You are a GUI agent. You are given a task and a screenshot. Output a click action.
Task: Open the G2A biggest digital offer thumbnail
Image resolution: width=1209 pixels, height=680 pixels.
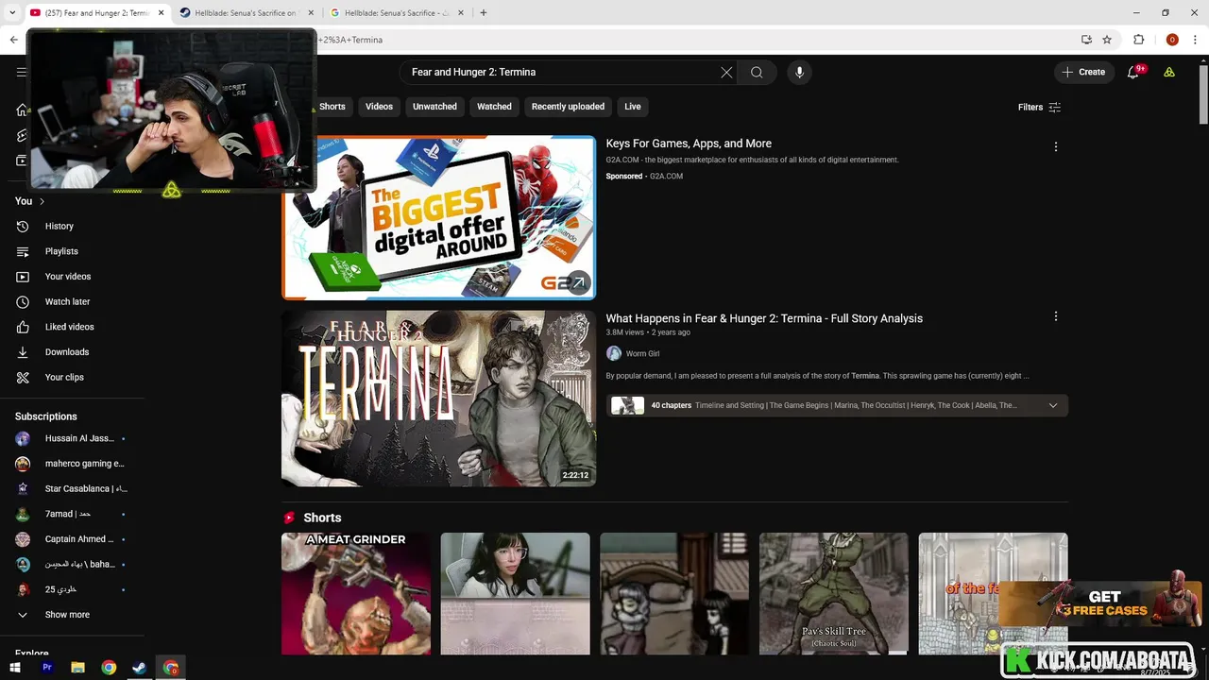tap(438, 217)
